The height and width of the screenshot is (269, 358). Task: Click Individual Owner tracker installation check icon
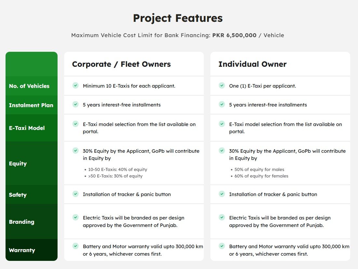coord(222,194)
